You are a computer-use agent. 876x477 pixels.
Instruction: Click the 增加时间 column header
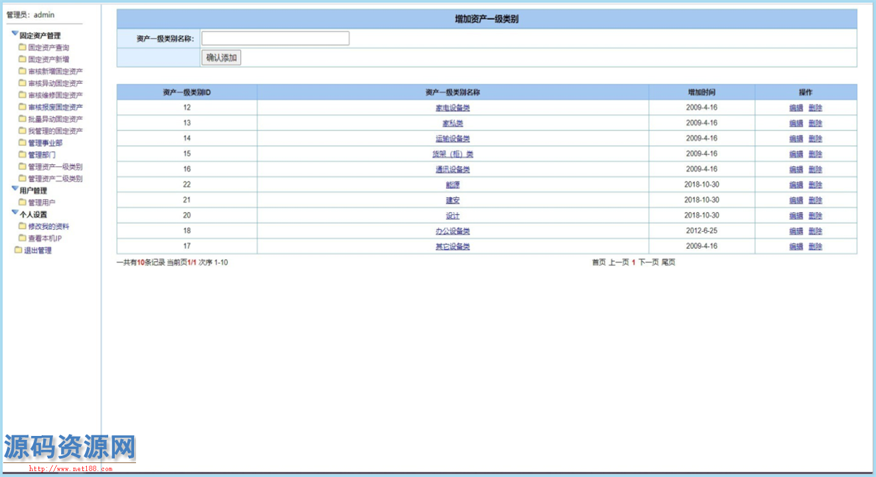(701, 92)
